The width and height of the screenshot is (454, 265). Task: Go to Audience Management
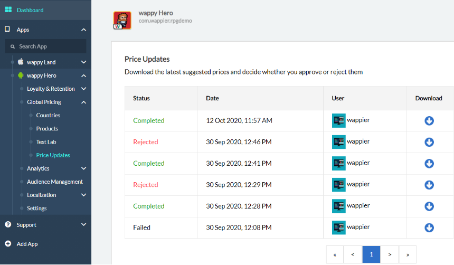point(55,182)
